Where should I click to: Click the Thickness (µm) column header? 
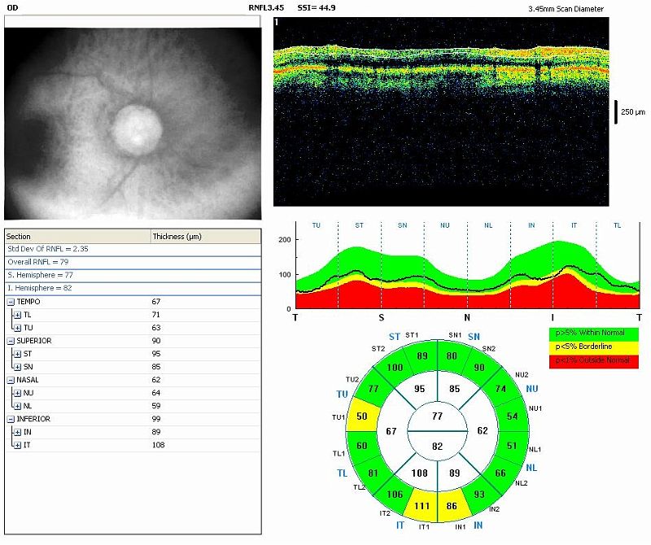205,236
